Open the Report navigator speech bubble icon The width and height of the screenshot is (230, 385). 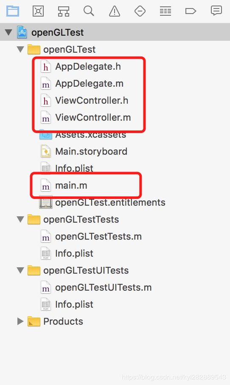(x=216, y=11)
